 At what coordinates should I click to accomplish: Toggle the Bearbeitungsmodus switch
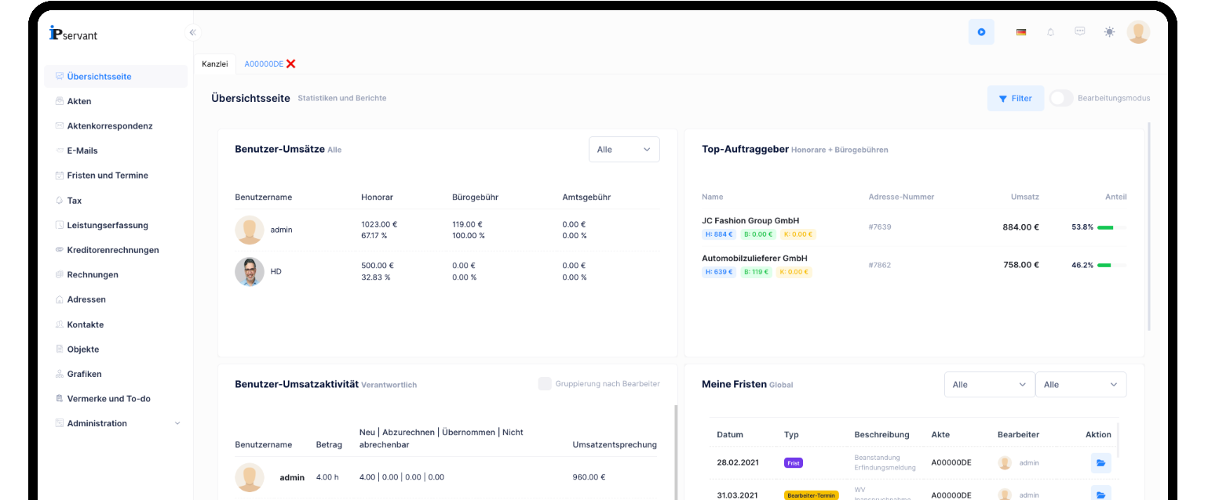(1060, 98)
